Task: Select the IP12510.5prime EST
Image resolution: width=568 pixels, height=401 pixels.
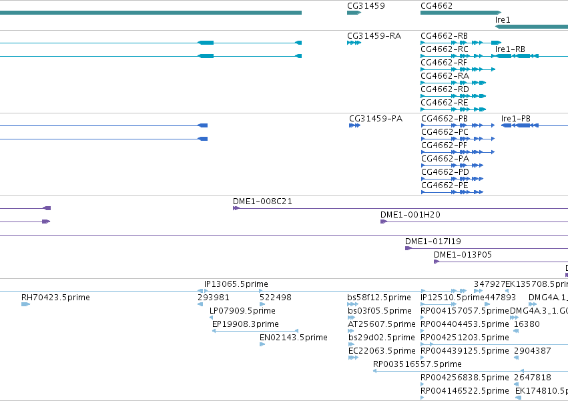Action: pyautogui.click(x=453, y=298)
